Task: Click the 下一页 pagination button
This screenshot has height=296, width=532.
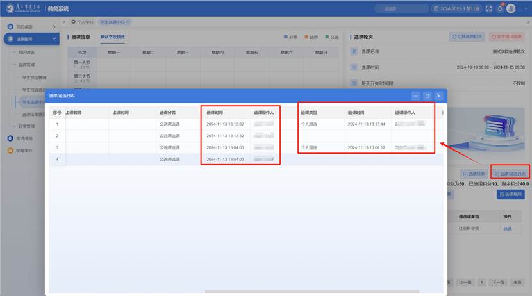Action: [x=497, y=282]
